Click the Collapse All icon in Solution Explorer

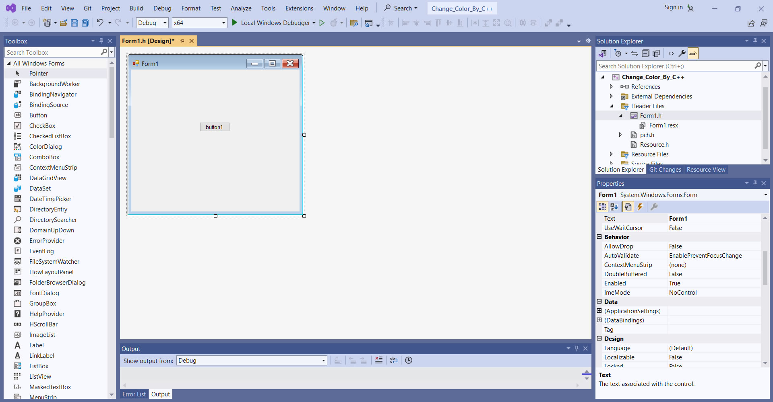coord(645,53)
